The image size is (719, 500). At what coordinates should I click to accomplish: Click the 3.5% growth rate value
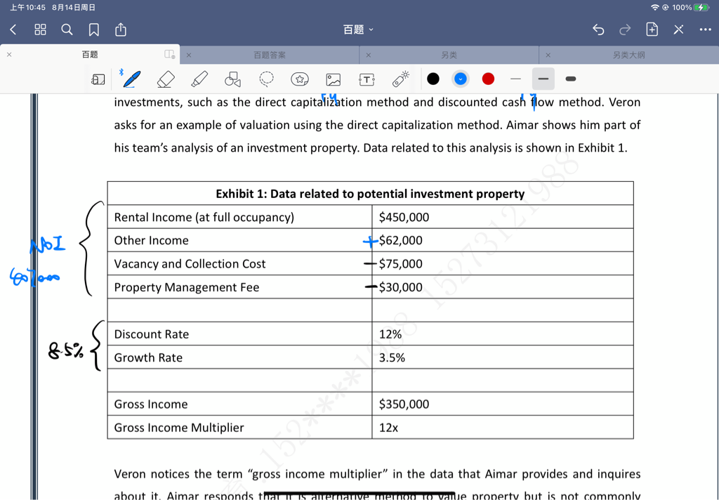point(392,357)
